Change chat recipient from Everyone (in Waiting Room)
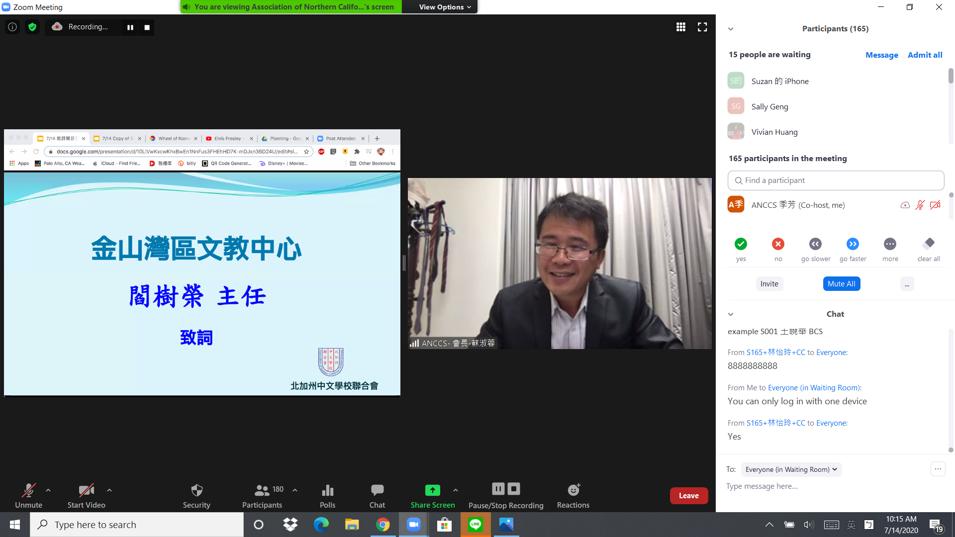 (790, 469)
